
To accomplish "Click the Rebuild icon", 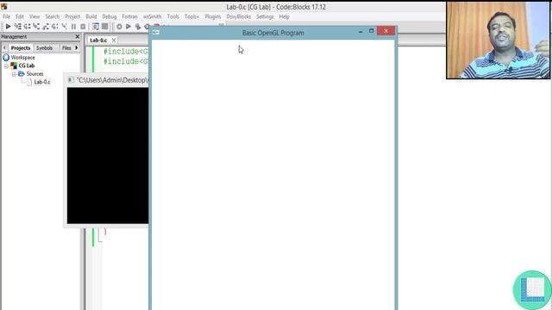I will tap(147, 27).
